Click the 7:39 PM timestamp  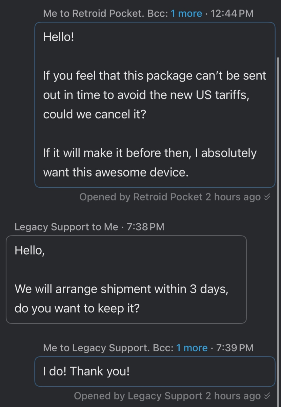[x=235, y=348]
